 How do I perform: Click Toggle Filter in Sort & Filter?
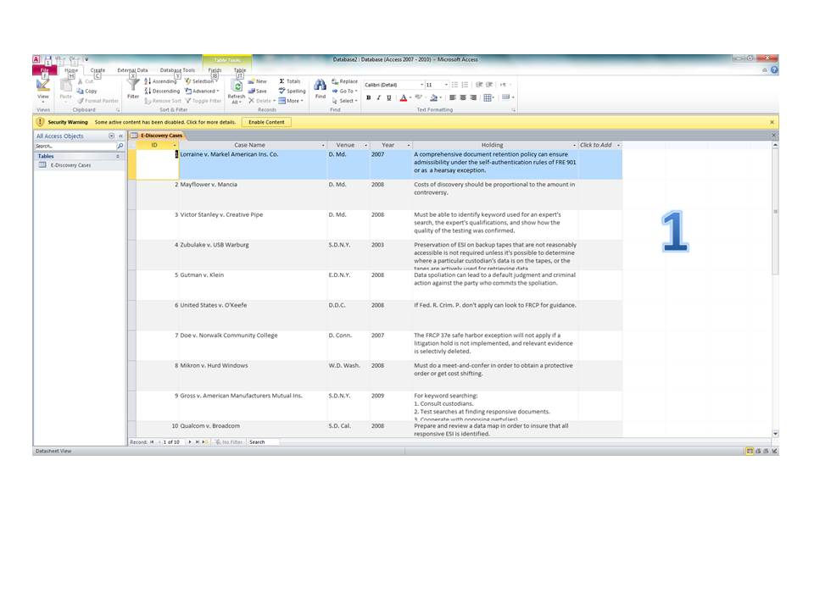coord(203,101)
